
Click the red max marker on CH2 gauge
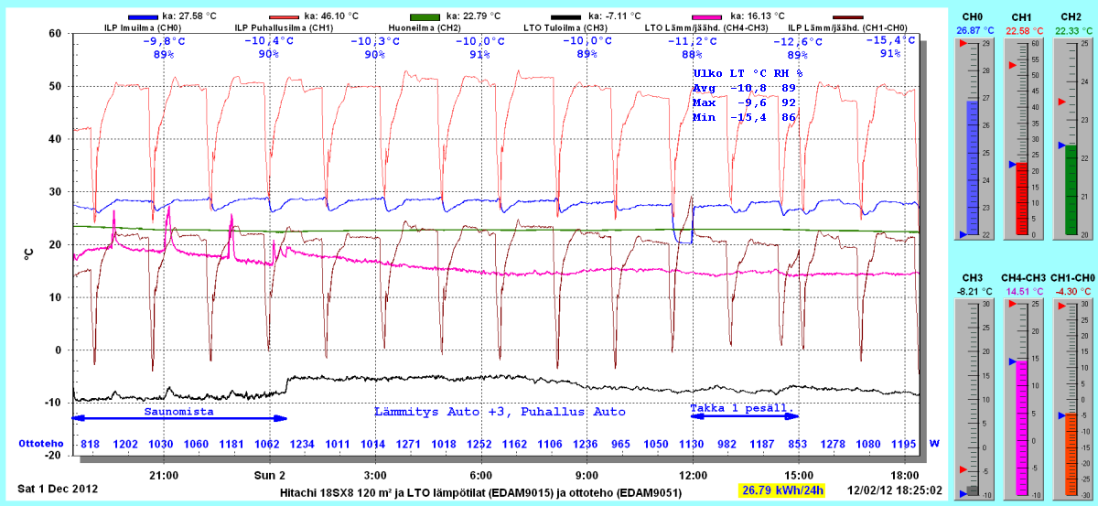pyautogui.click(x=1061, y=102)
